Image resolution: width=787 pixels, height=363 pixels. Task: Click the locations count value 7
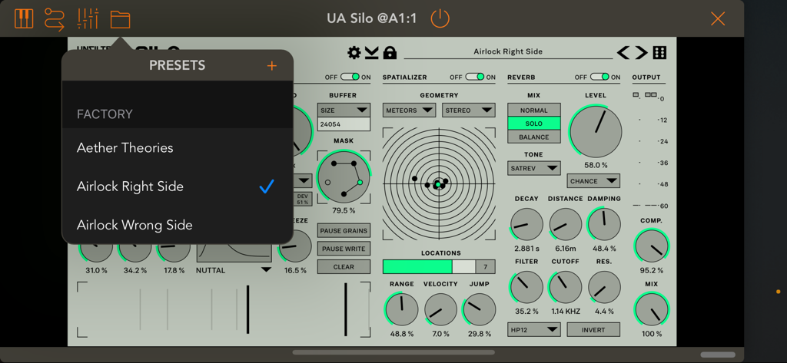[486, 267]
